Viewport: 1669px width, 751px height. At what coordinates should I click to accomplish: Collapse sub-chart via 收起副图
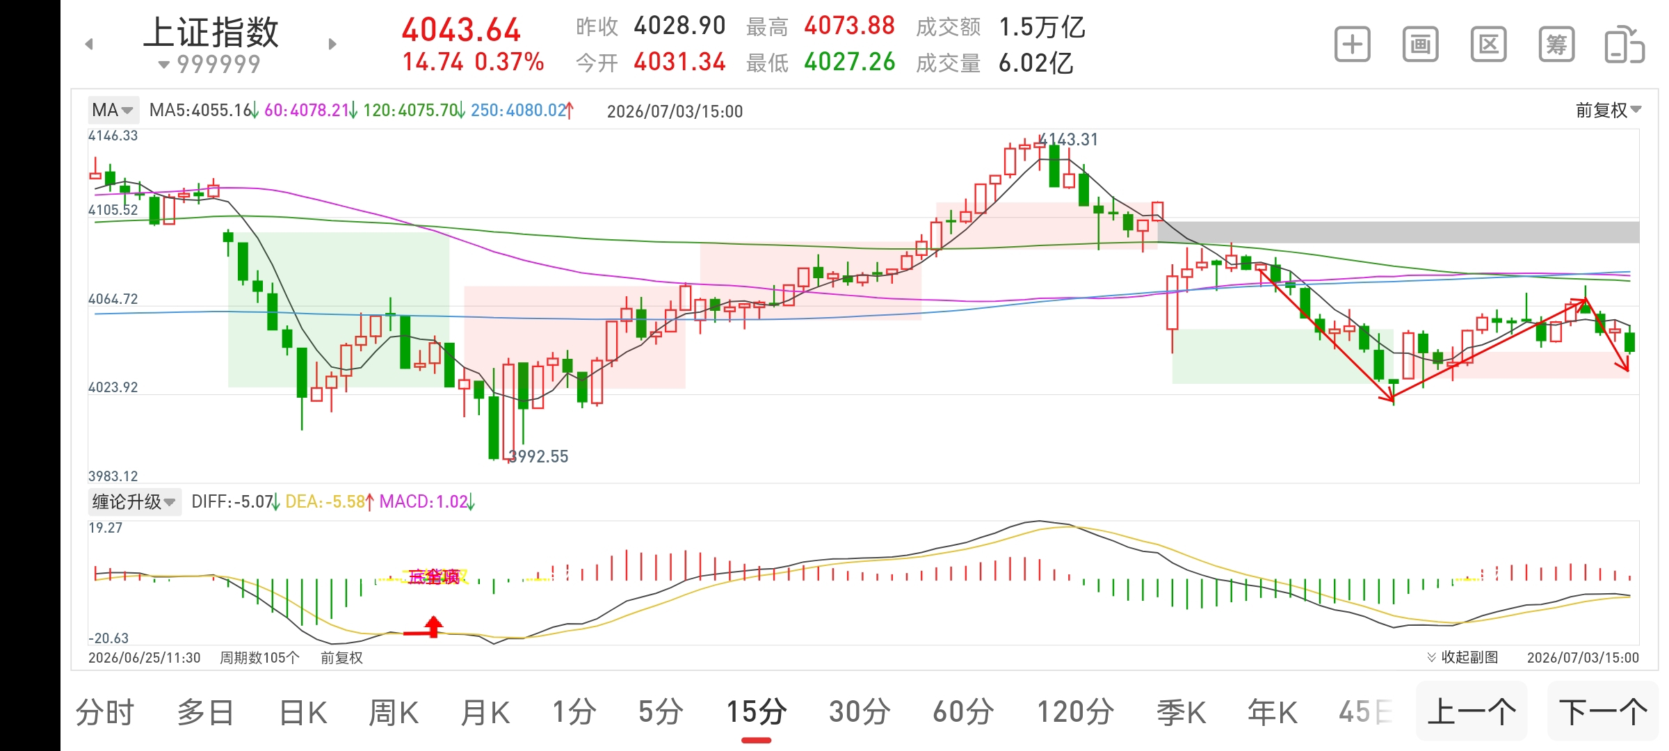(x=1462, y=657)
